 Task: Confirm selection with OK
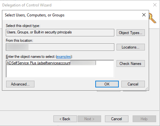coord(107,84)
